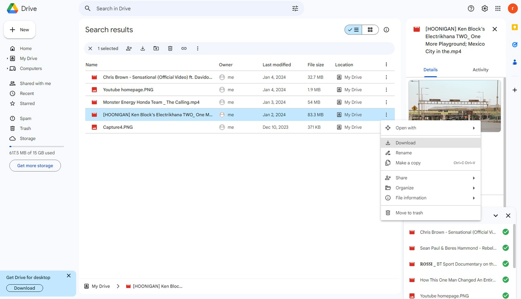The width and height of the screenshot is (521, 299).
Task: Click the Get more storage button
Action: pos(35,166)
